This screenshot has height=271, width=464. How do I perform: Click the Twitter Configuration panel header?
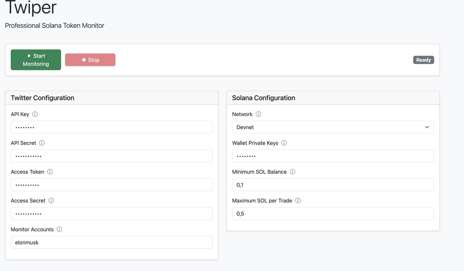[112, 98]
